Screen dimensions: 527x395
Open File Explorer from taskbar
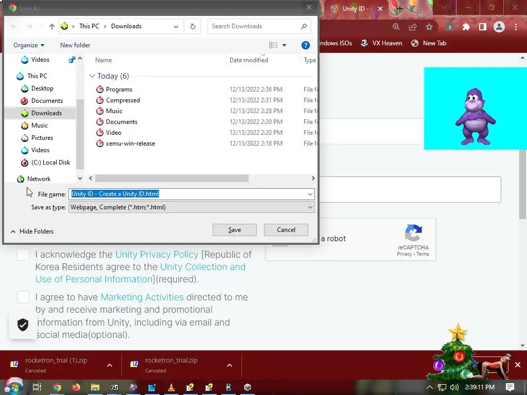[x=95, y=387]
